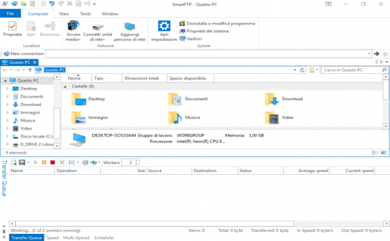Screen dimensions: 390x241
Task: Open the Tools ribbon tab
Action: 85,13
